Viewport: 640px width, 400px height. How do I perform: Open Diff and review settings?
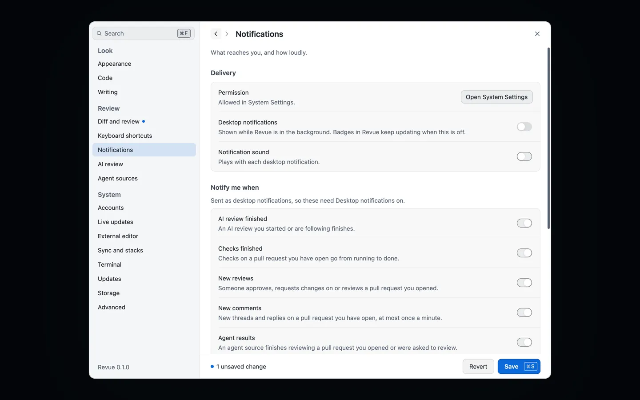[144, 121]
